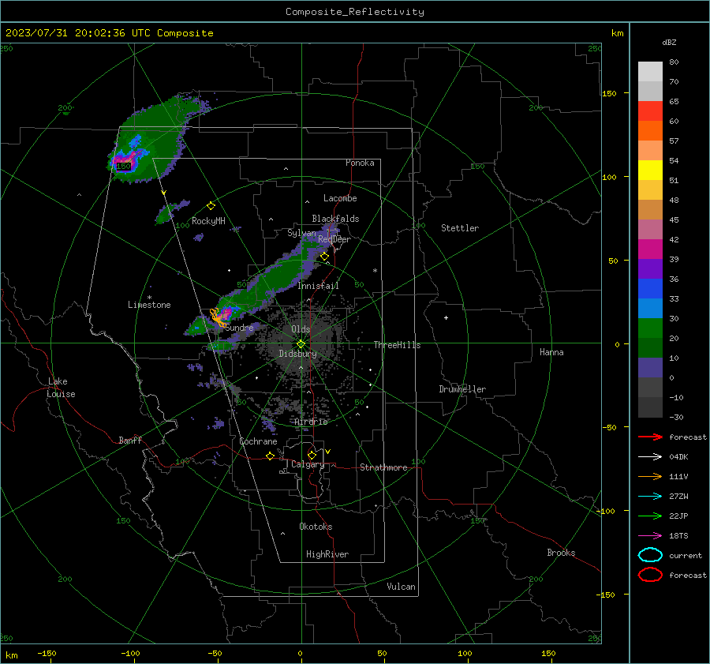Click the red swatch below 65 dBZ
This screenshot has height=664, width=710.
(650, 111)
